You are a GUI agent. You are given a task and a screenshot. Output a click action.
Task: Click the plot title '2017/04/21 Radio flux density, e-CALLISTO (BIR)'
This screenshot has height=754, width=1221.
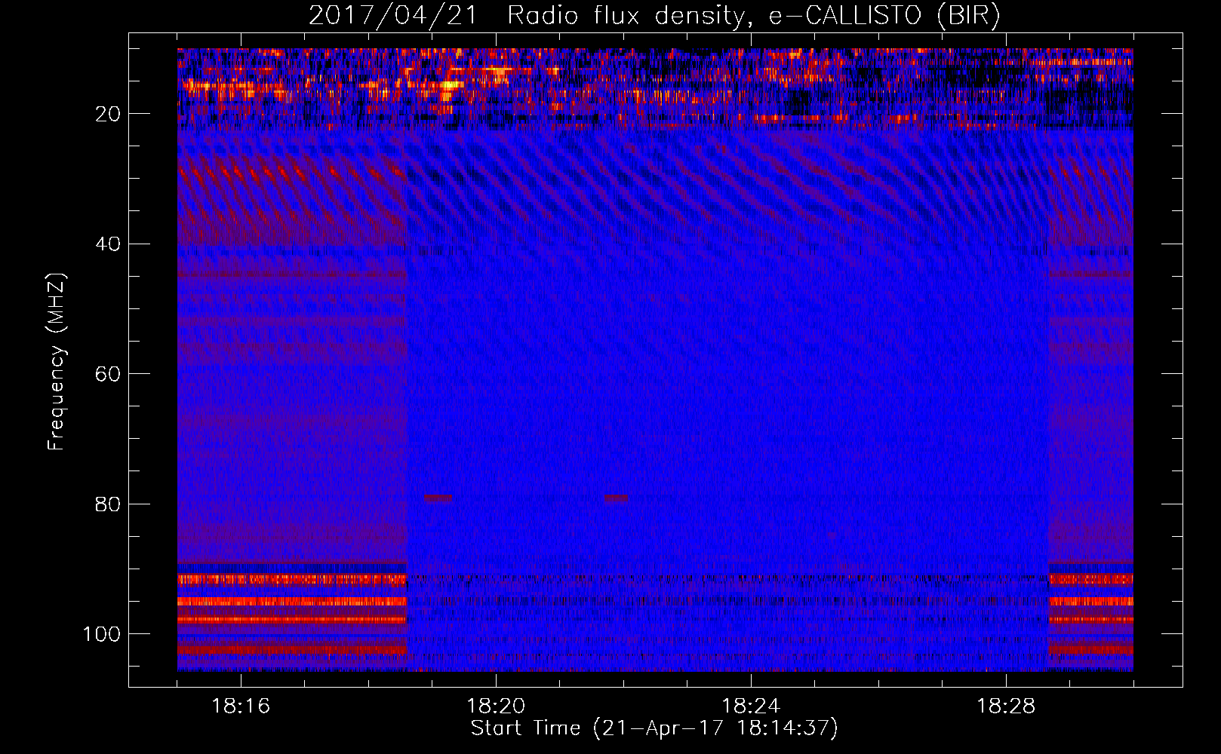pyautogui.click(x=654, y=16)
